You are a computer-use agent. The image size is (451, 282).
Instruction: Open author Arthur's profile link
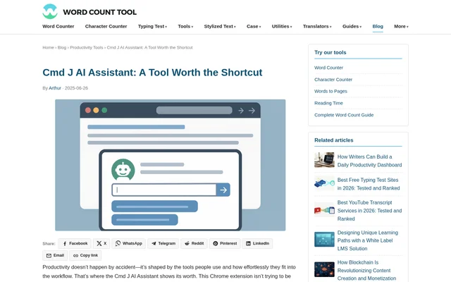pyautogui.click(x=55, y=88)
